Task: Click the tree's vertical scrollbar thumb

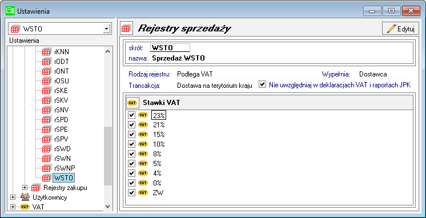Action: 108,156
